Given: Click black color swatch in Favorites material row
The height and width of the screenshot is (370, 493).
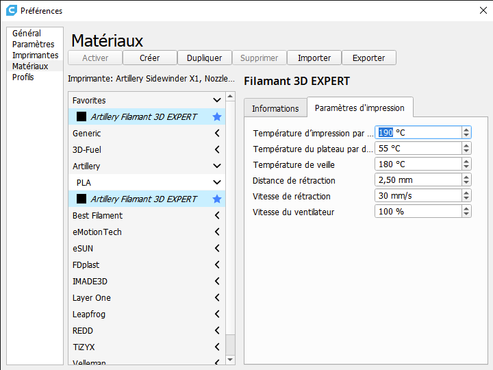Looking at the screenshot, I should (81, 116).
